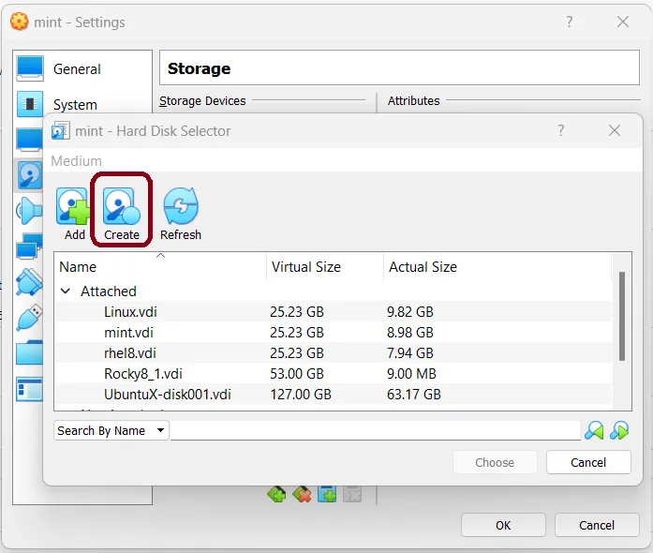Click the 63.17 GB actual size cell
Image resolution: width=653 pixels, height=553 pixels.
(x=414, y=395)
